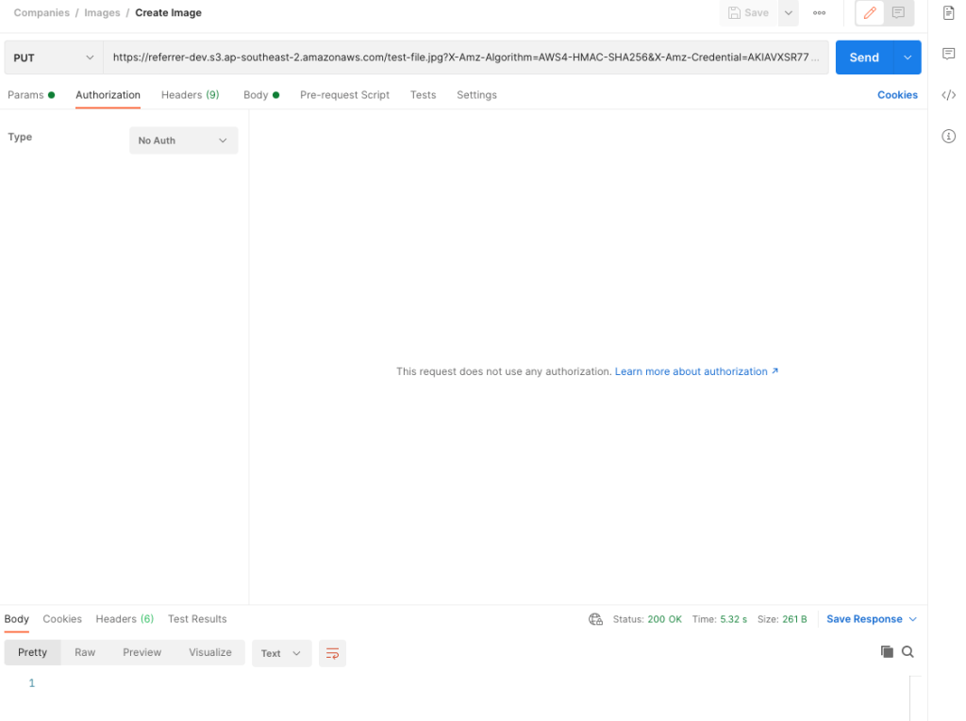Open the comments icon in right sidebar

(949, 55)
